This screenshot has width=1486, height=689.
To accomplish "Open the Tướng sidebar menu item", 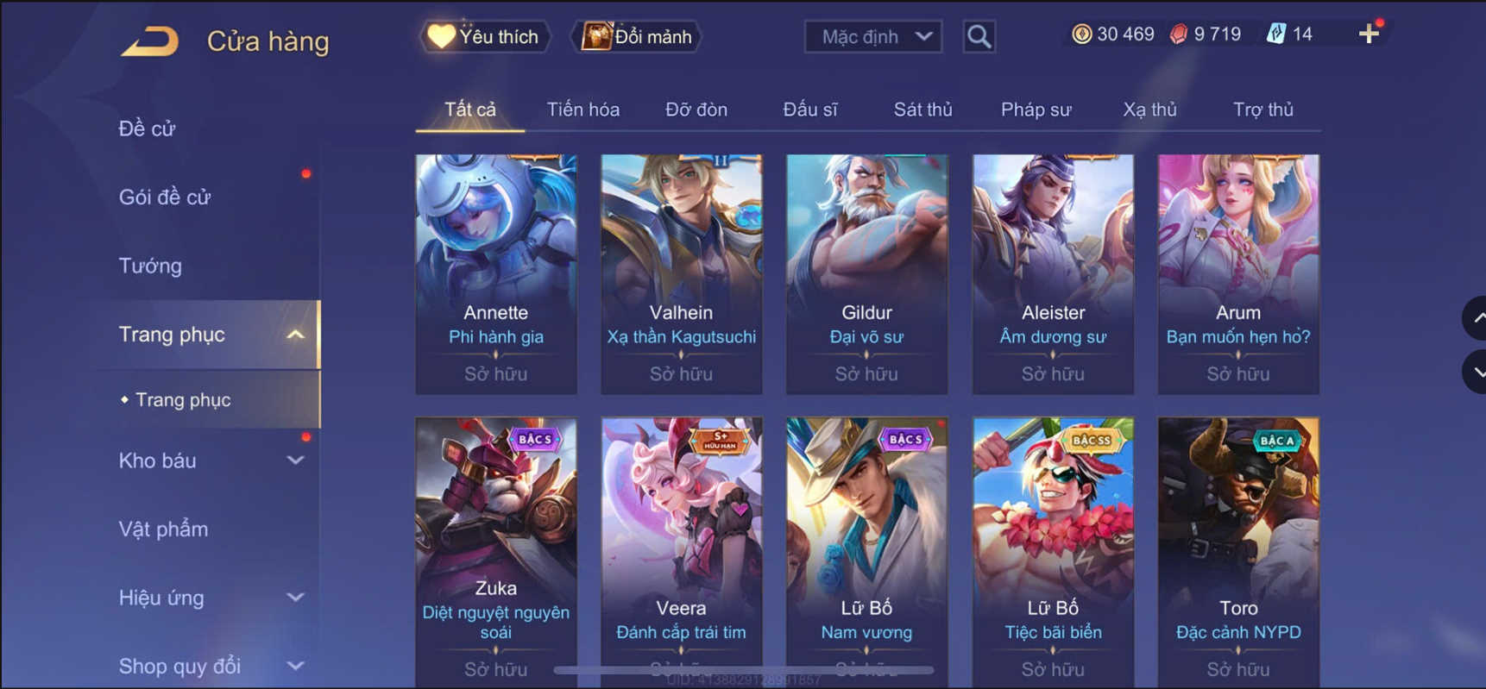I will click(x=150, y=266).
